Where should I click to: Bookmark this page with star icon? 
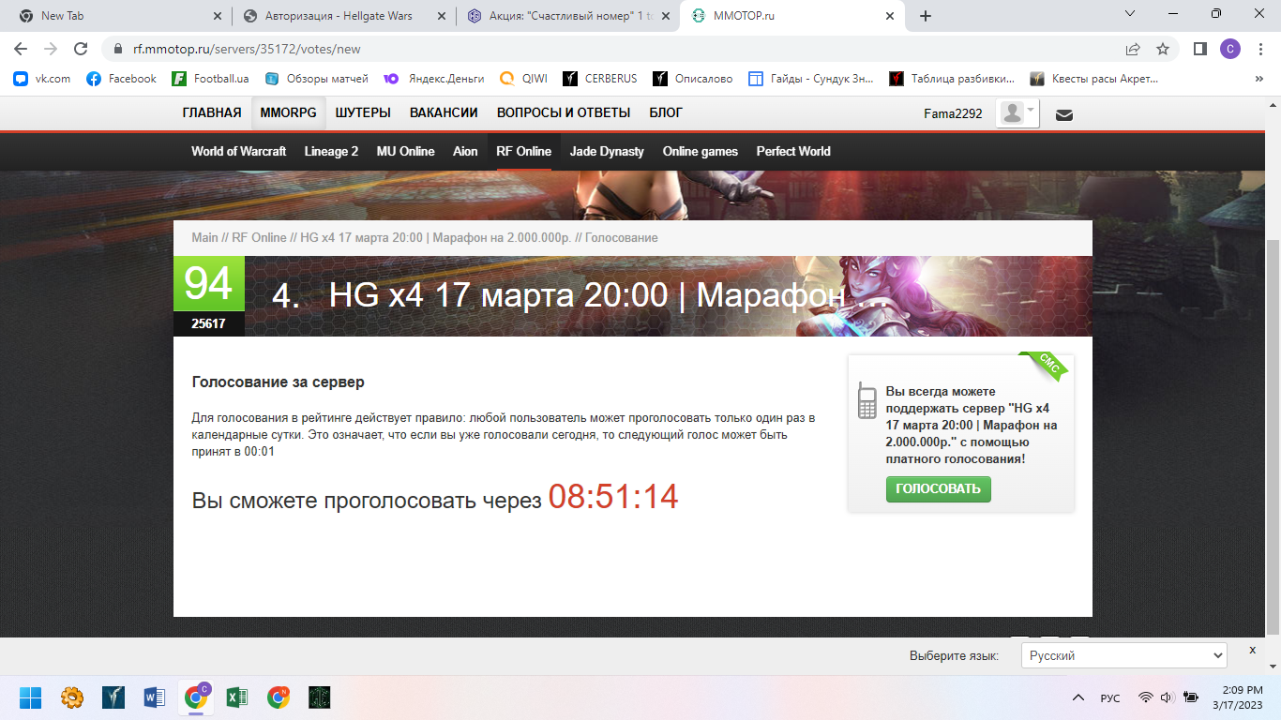(1163, 49)
